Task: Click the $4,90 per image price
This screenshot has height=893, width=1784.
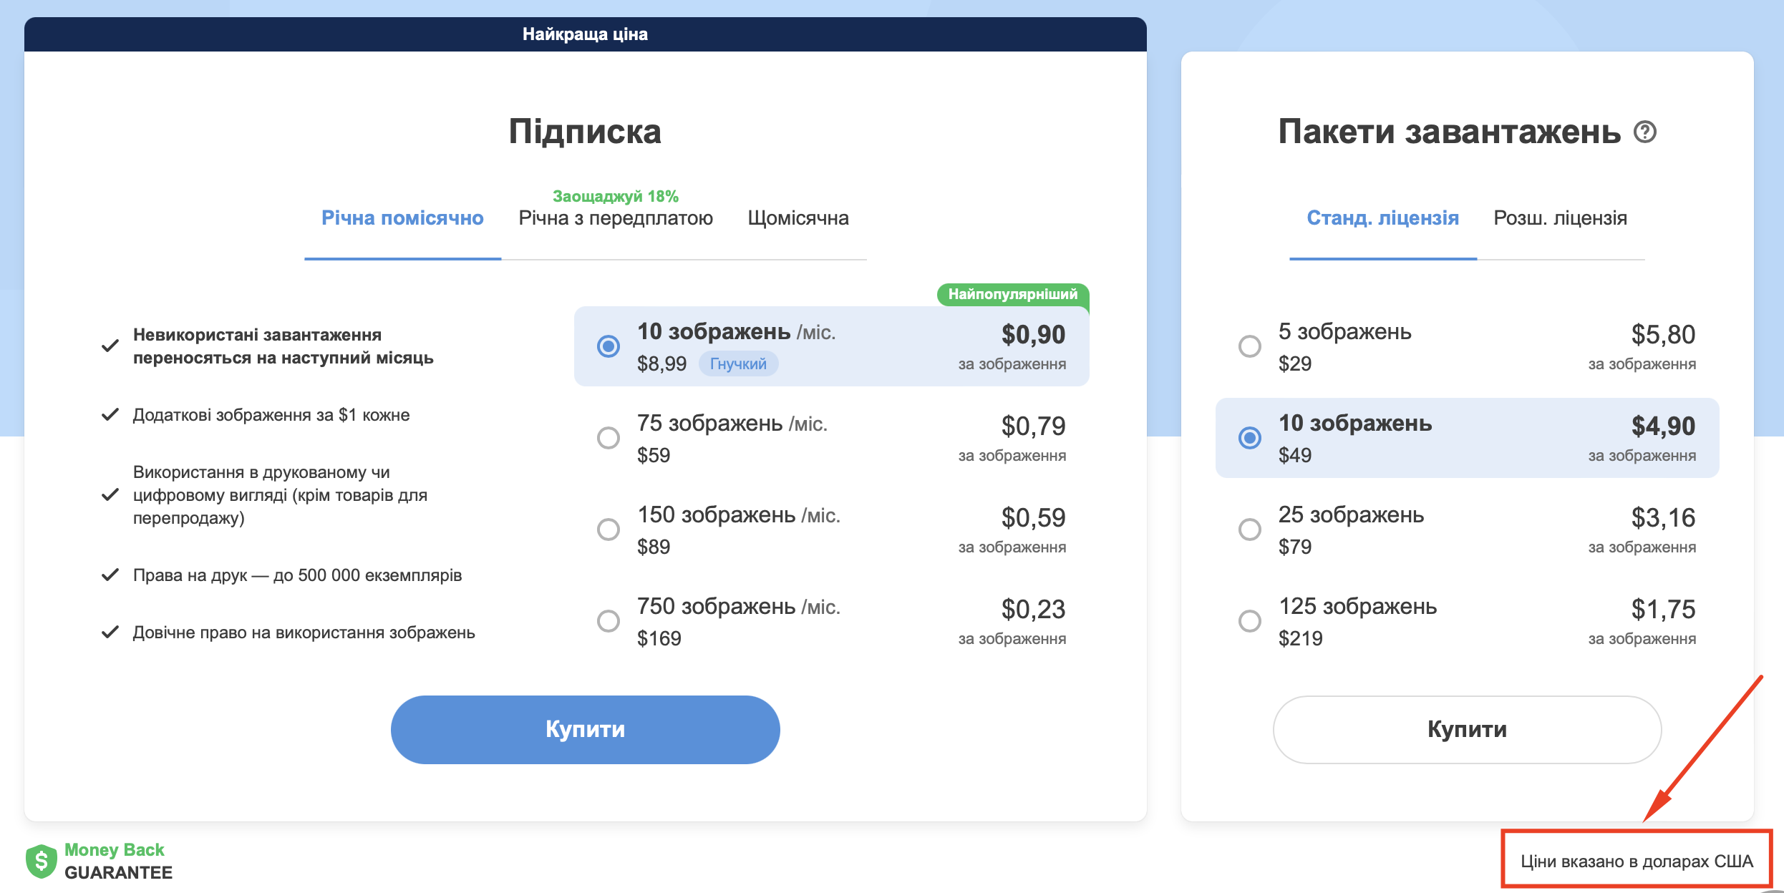Action: [x=1663, y=426]
